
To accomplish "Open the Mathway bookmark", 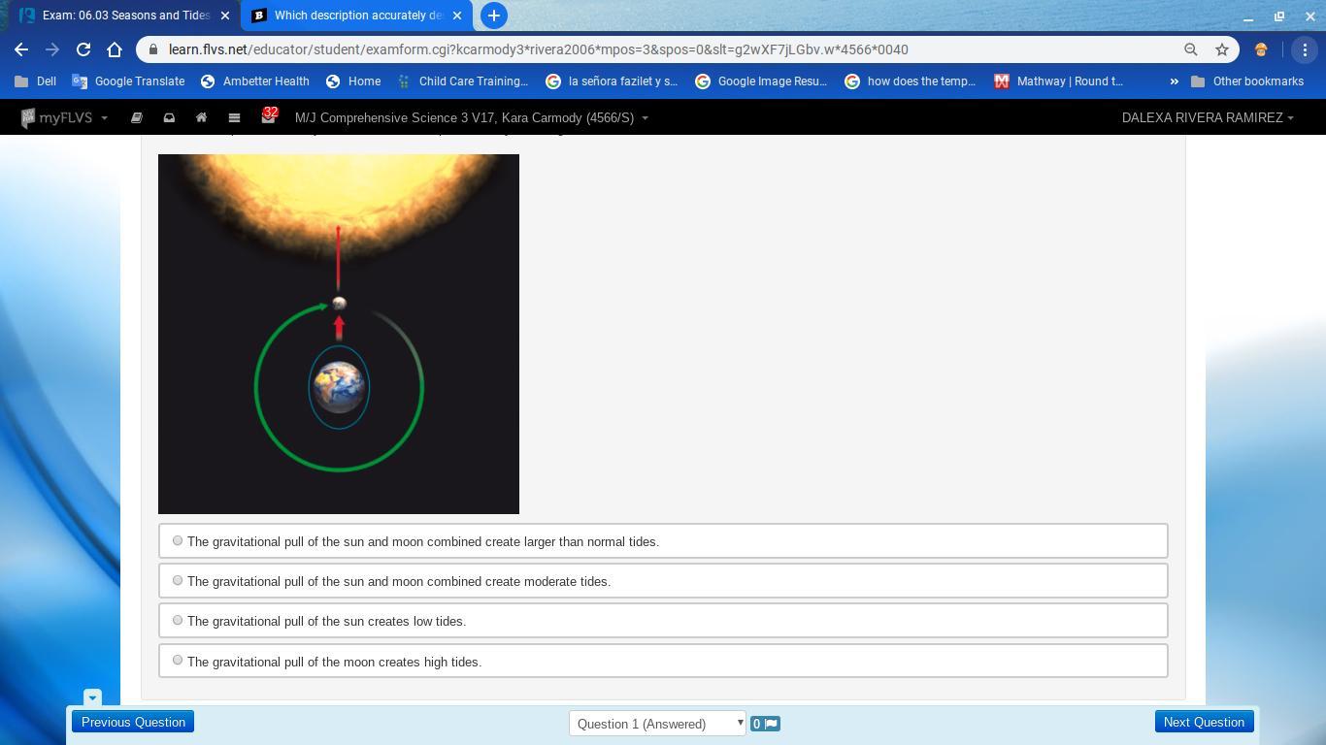I will pos(1058,81).
